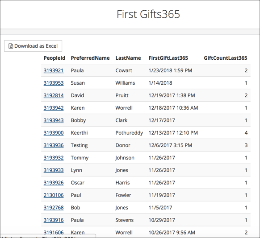This screenshot has width=260, height=238.
Task: Open PeopleId 3193936 for Testing Donor
Action: click(54, 145)
